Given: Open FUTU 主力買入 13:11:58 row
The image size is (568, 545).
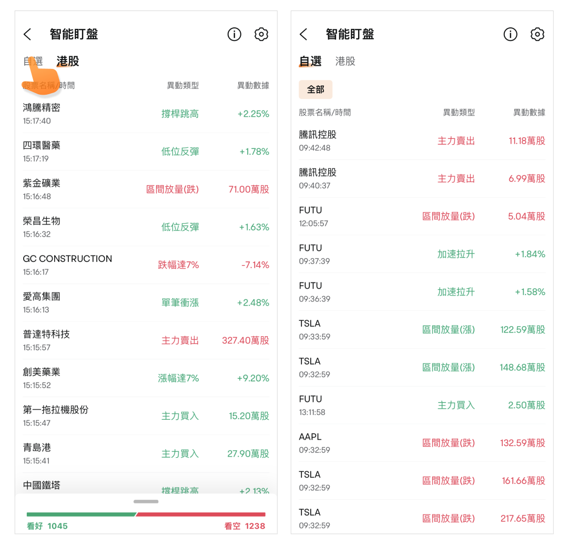Looking at the screenshot, I should (x=422, y=405).
